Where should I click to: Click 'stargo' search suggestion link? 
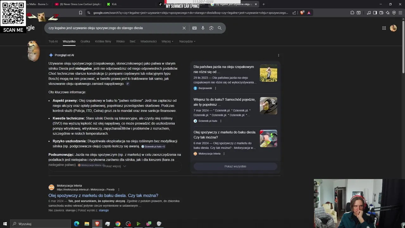tap(104, 210)
